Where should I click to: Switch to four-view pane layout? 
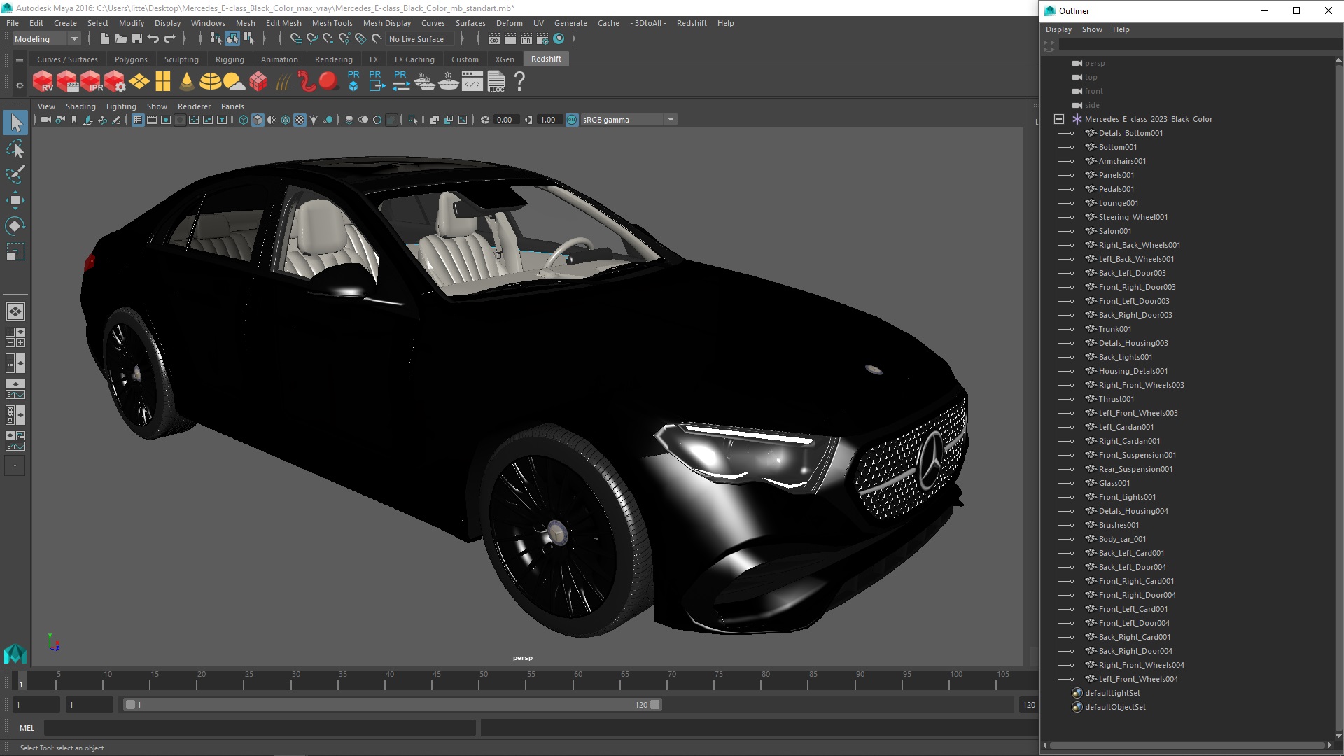point(15,337)
